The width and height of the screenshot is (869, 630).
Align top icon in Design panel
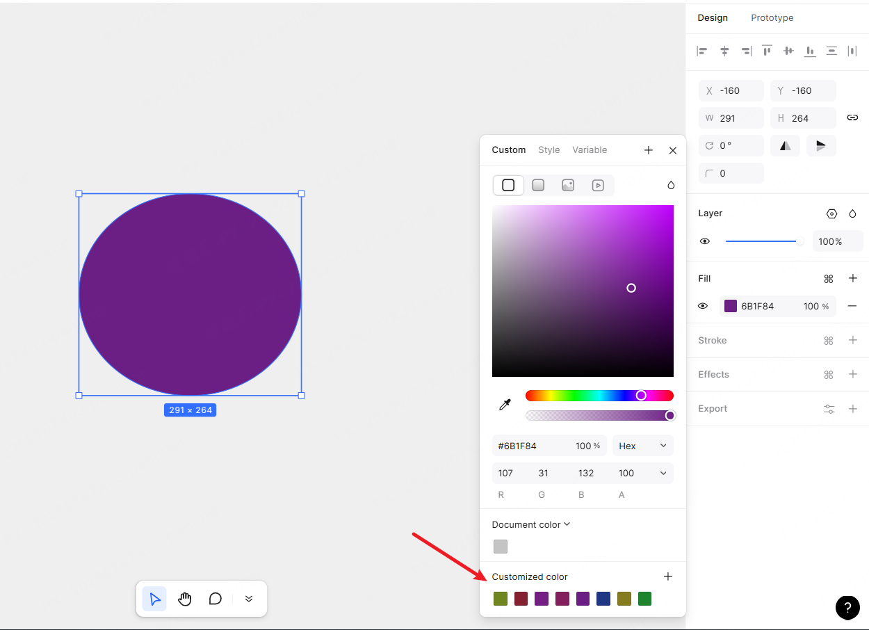click(x=767, y=51)
